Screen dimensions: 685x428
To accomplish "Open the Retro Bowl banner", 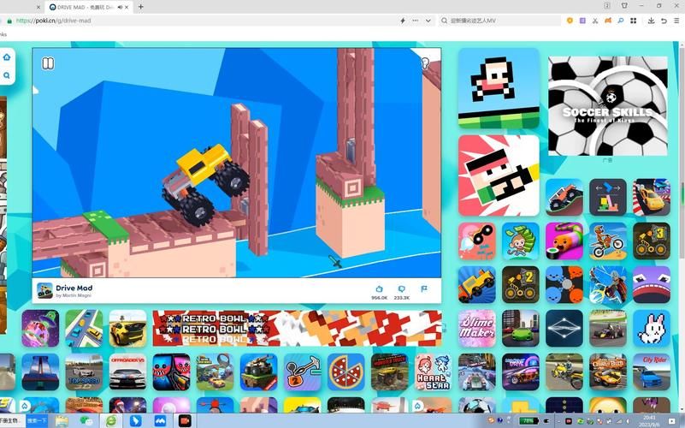I will tap(297, 329).
